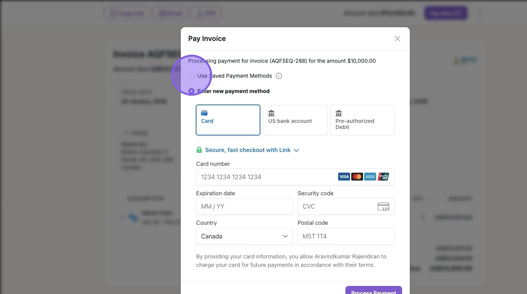Click the CVC card hint icon
This screenshot has width=527, height=294.
click(383, 207)
